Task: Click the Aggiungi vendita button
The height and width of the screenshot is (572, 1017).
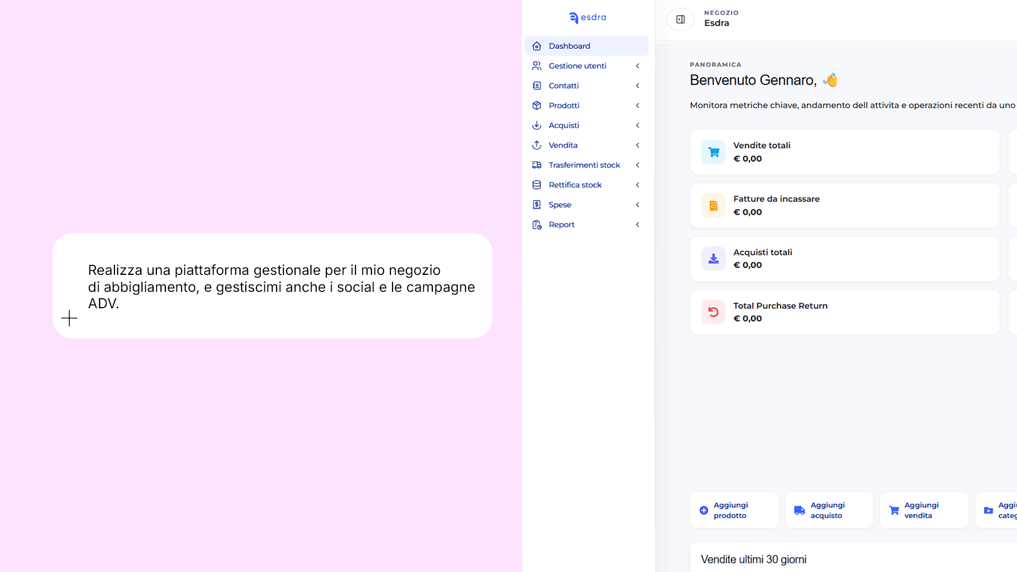Action: point(924,510)
